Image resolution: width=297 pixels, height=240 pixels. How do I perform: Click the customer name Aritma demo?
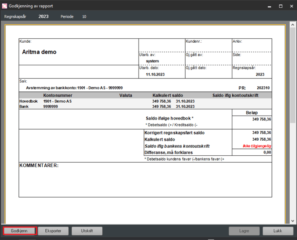(39, 52)
